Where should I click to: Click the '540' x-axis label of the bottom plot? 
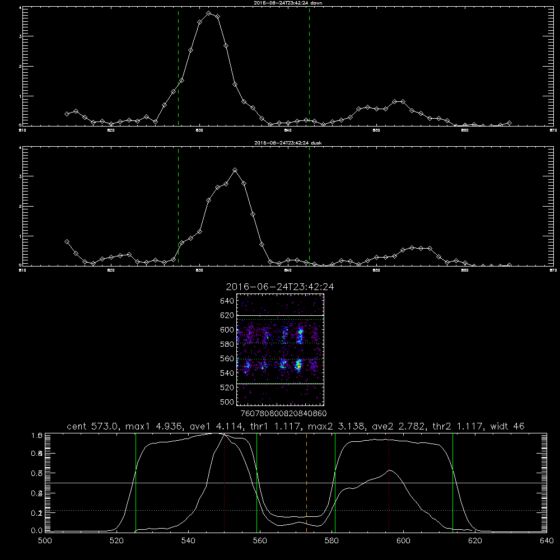(188, 541)
